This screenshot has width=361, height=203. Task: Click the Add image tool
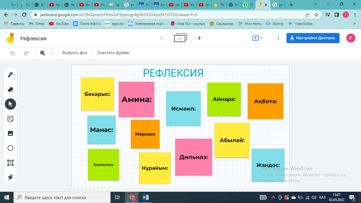tap(10, 133)
